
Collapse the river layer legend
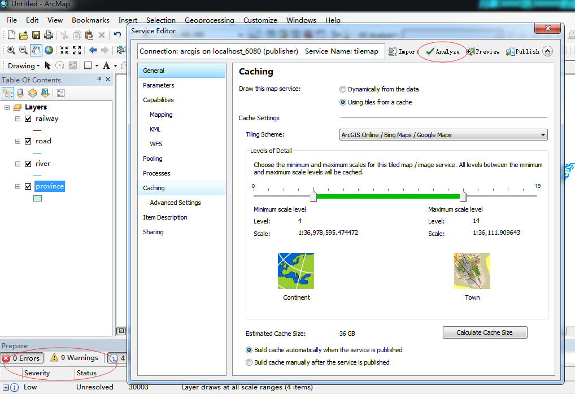click(x=18, y=164)
